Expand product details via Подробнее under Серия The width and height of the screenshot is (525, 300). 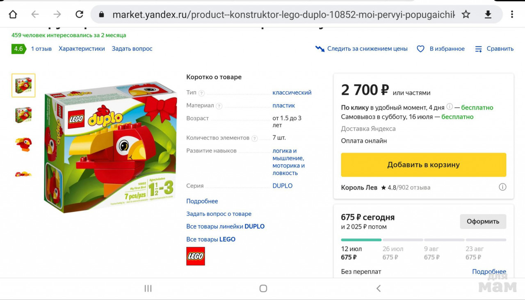(x=202, y=201)
